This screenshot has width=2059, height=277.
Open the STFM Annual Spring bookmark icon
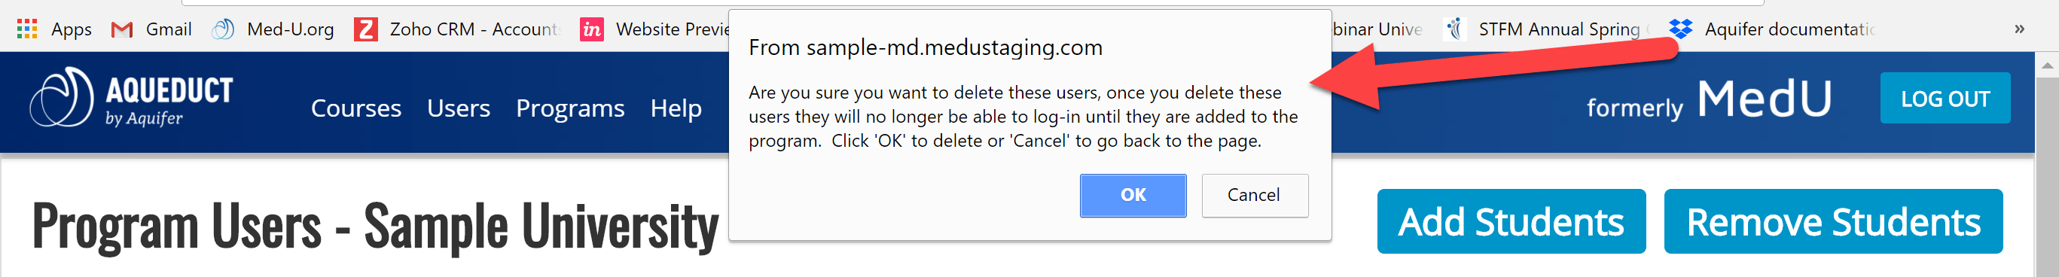pyautogui.click(x=1455, y=29)
